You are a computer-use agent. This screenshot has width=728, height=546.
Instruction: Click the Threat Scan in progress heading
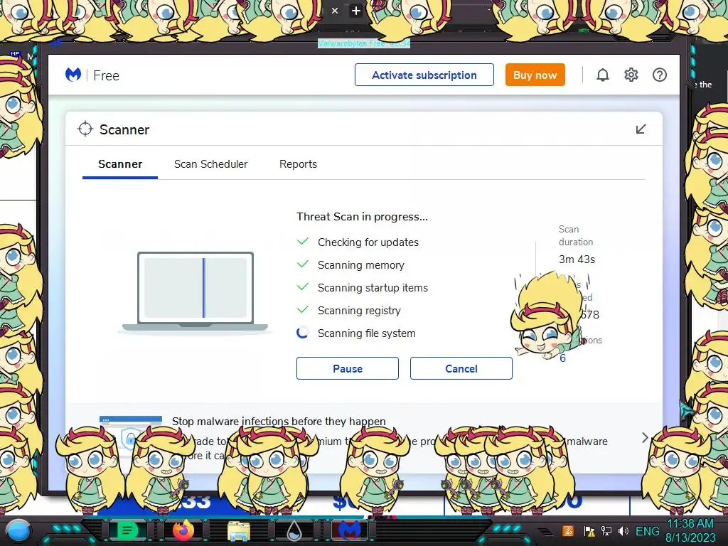tap(362, 216)
